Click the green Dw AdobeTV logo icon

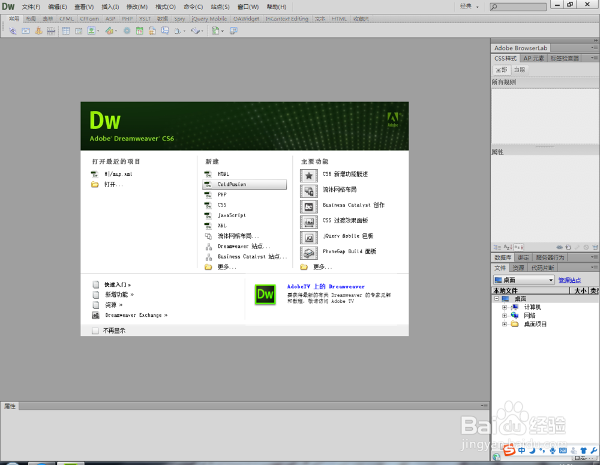tap(265, 295)
